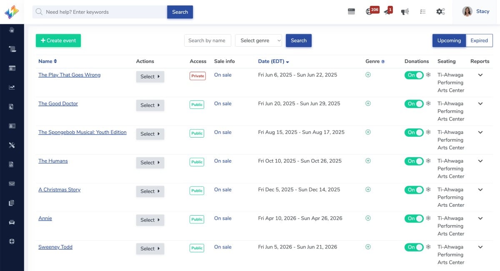500x271 pixels.
Task: Click the crossed tools icon in the sidebar
Action: [x=12, y=145]
